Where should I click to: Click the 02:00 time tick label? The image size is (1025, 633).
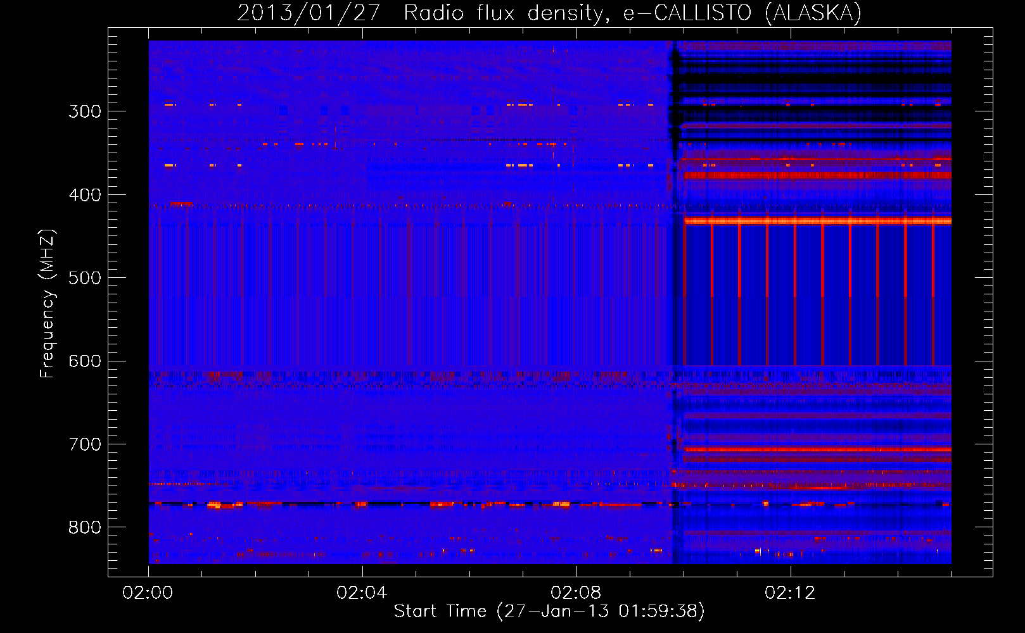148,593
